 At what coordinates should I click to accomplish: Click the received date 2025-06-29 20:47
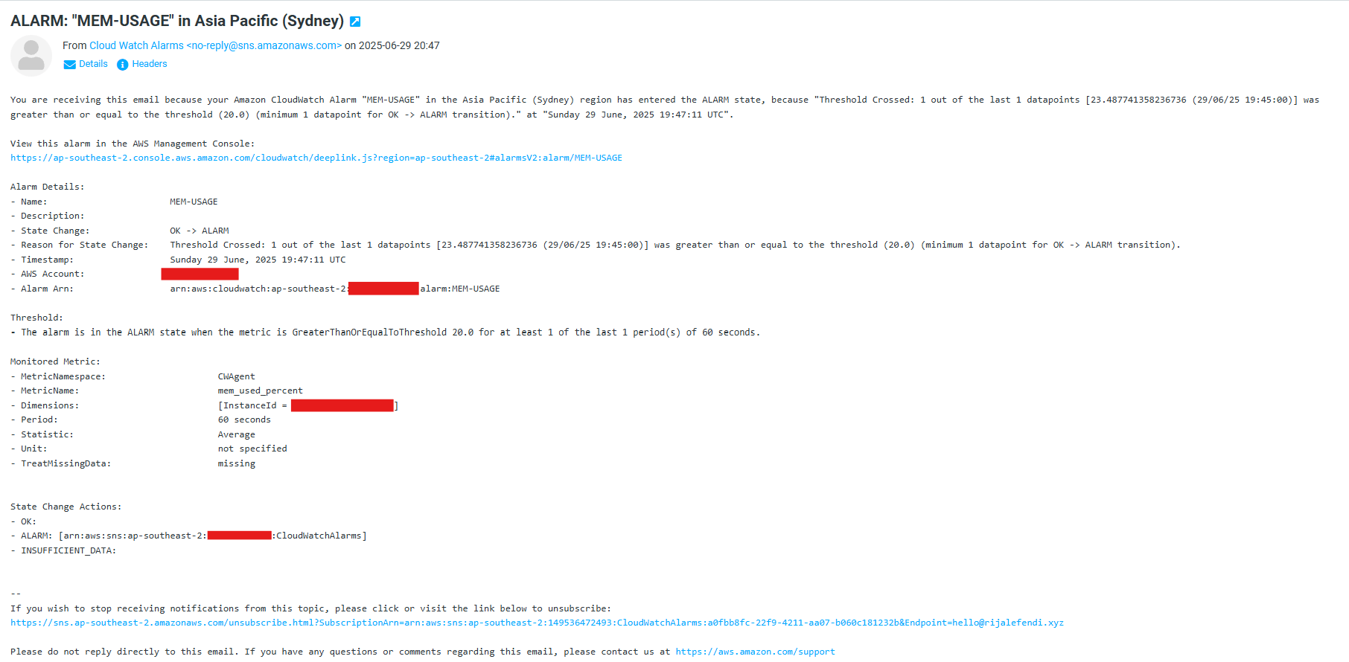click(399, 45)
